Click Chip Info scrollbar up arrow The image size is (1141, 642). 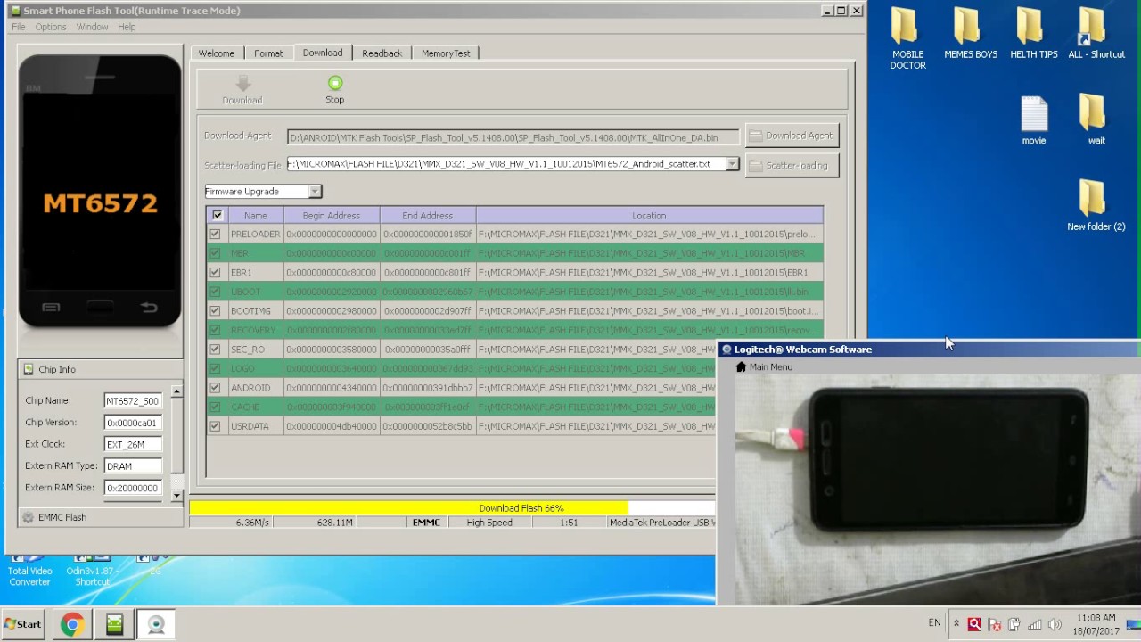[x=177, y=391]
